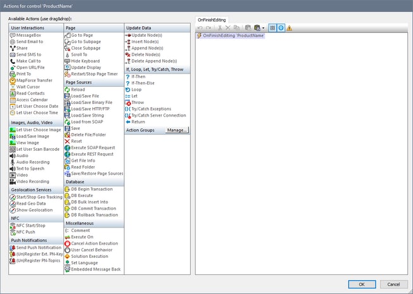Select the Update Node(s) action

coord(146,35)
